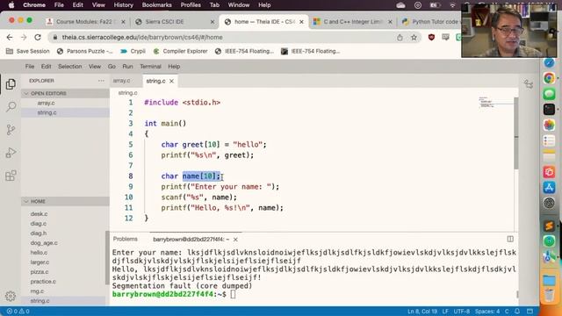
Task: Open the IDE Terminal menu
Action: click(x=150, y=67)
